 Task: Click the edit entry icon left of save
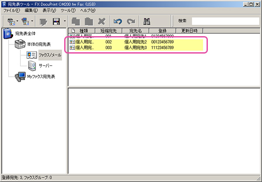click(43, 21)
